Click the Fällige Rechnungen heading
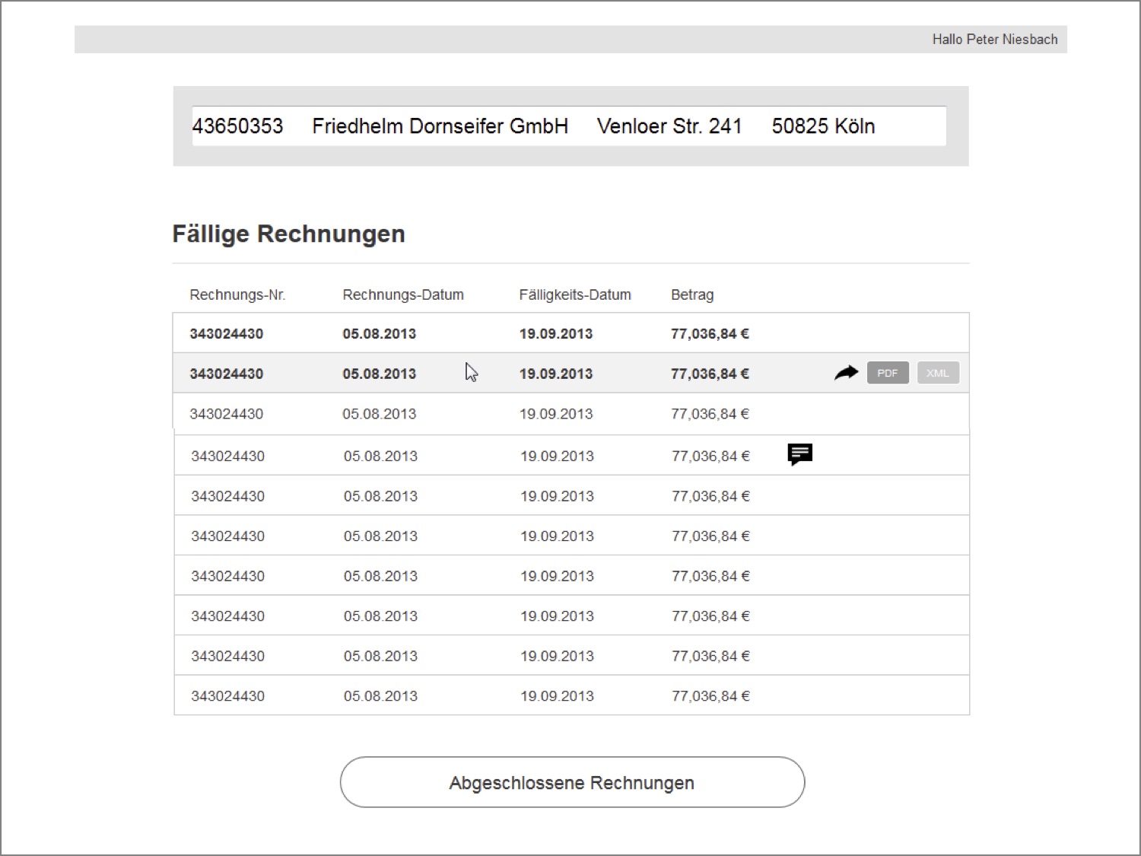The height and width of the screenshot is (856, 1141). 288,234
